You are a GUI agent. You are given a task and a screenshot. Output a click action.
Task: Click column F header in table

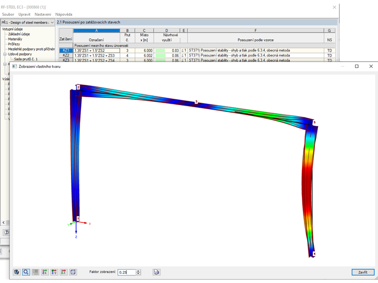pyautogui.click(x=256, y=31)
